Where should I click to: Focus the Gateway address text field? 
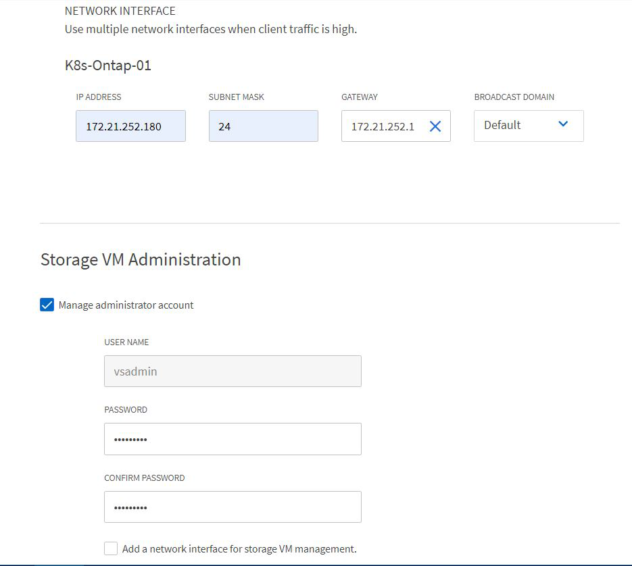tap(383, 126)
